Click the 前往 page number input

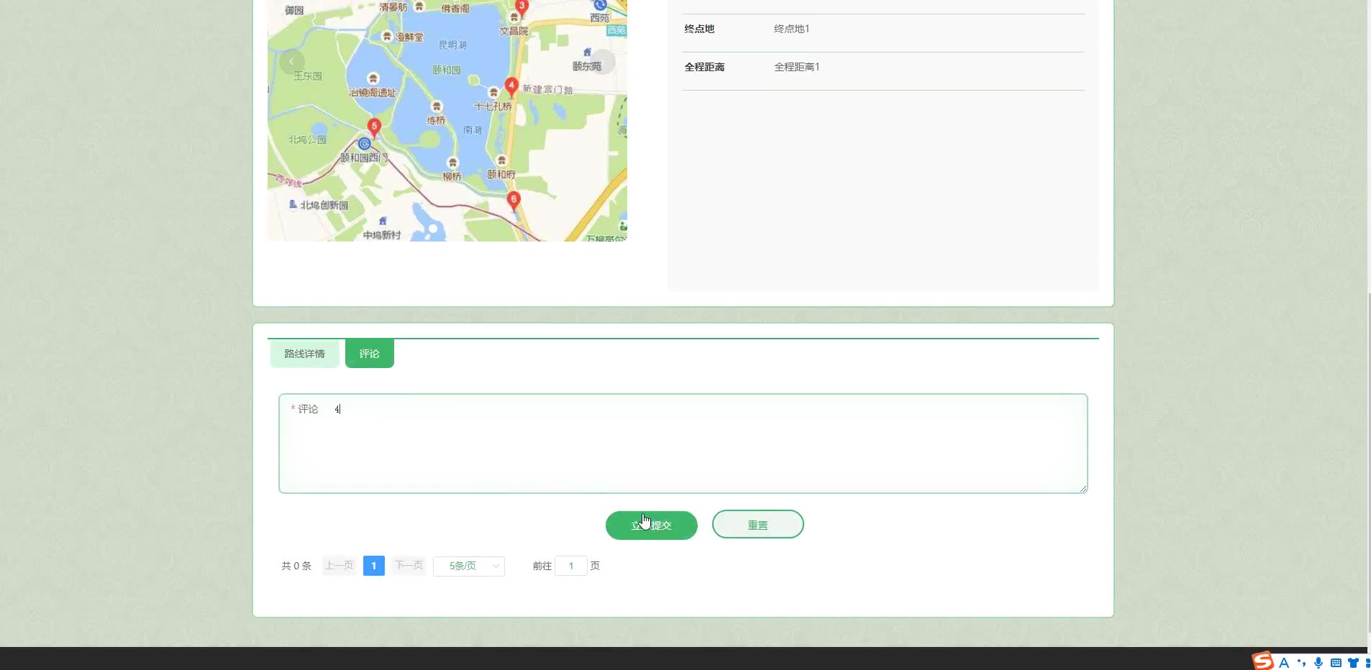click(571, 566)
